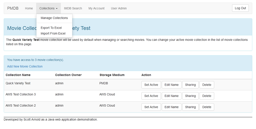The width and height of the screenshot is (256, 129).
Task: Click the AWS Test Collection 3 name cell
Action: tap(21, 94)
